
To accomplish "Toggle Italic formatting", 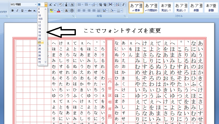I will (x=17, y=10).
